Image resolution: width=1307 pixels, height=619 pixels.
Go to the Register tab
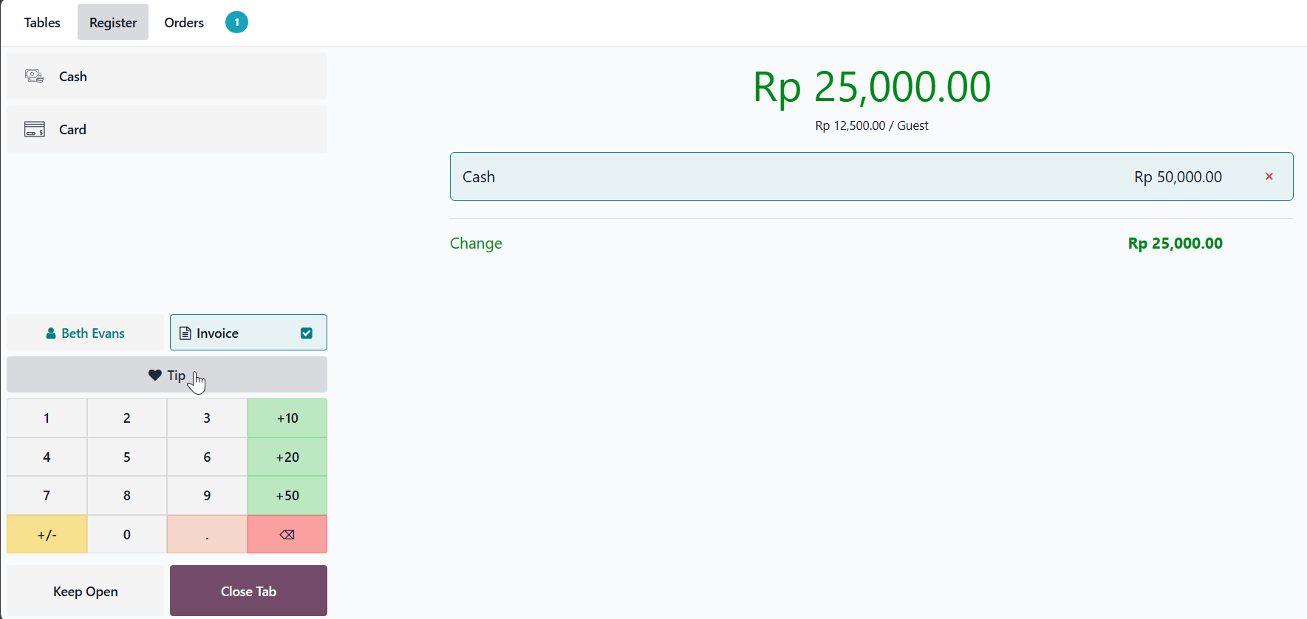pyautogui.click(x=113, y=22)
